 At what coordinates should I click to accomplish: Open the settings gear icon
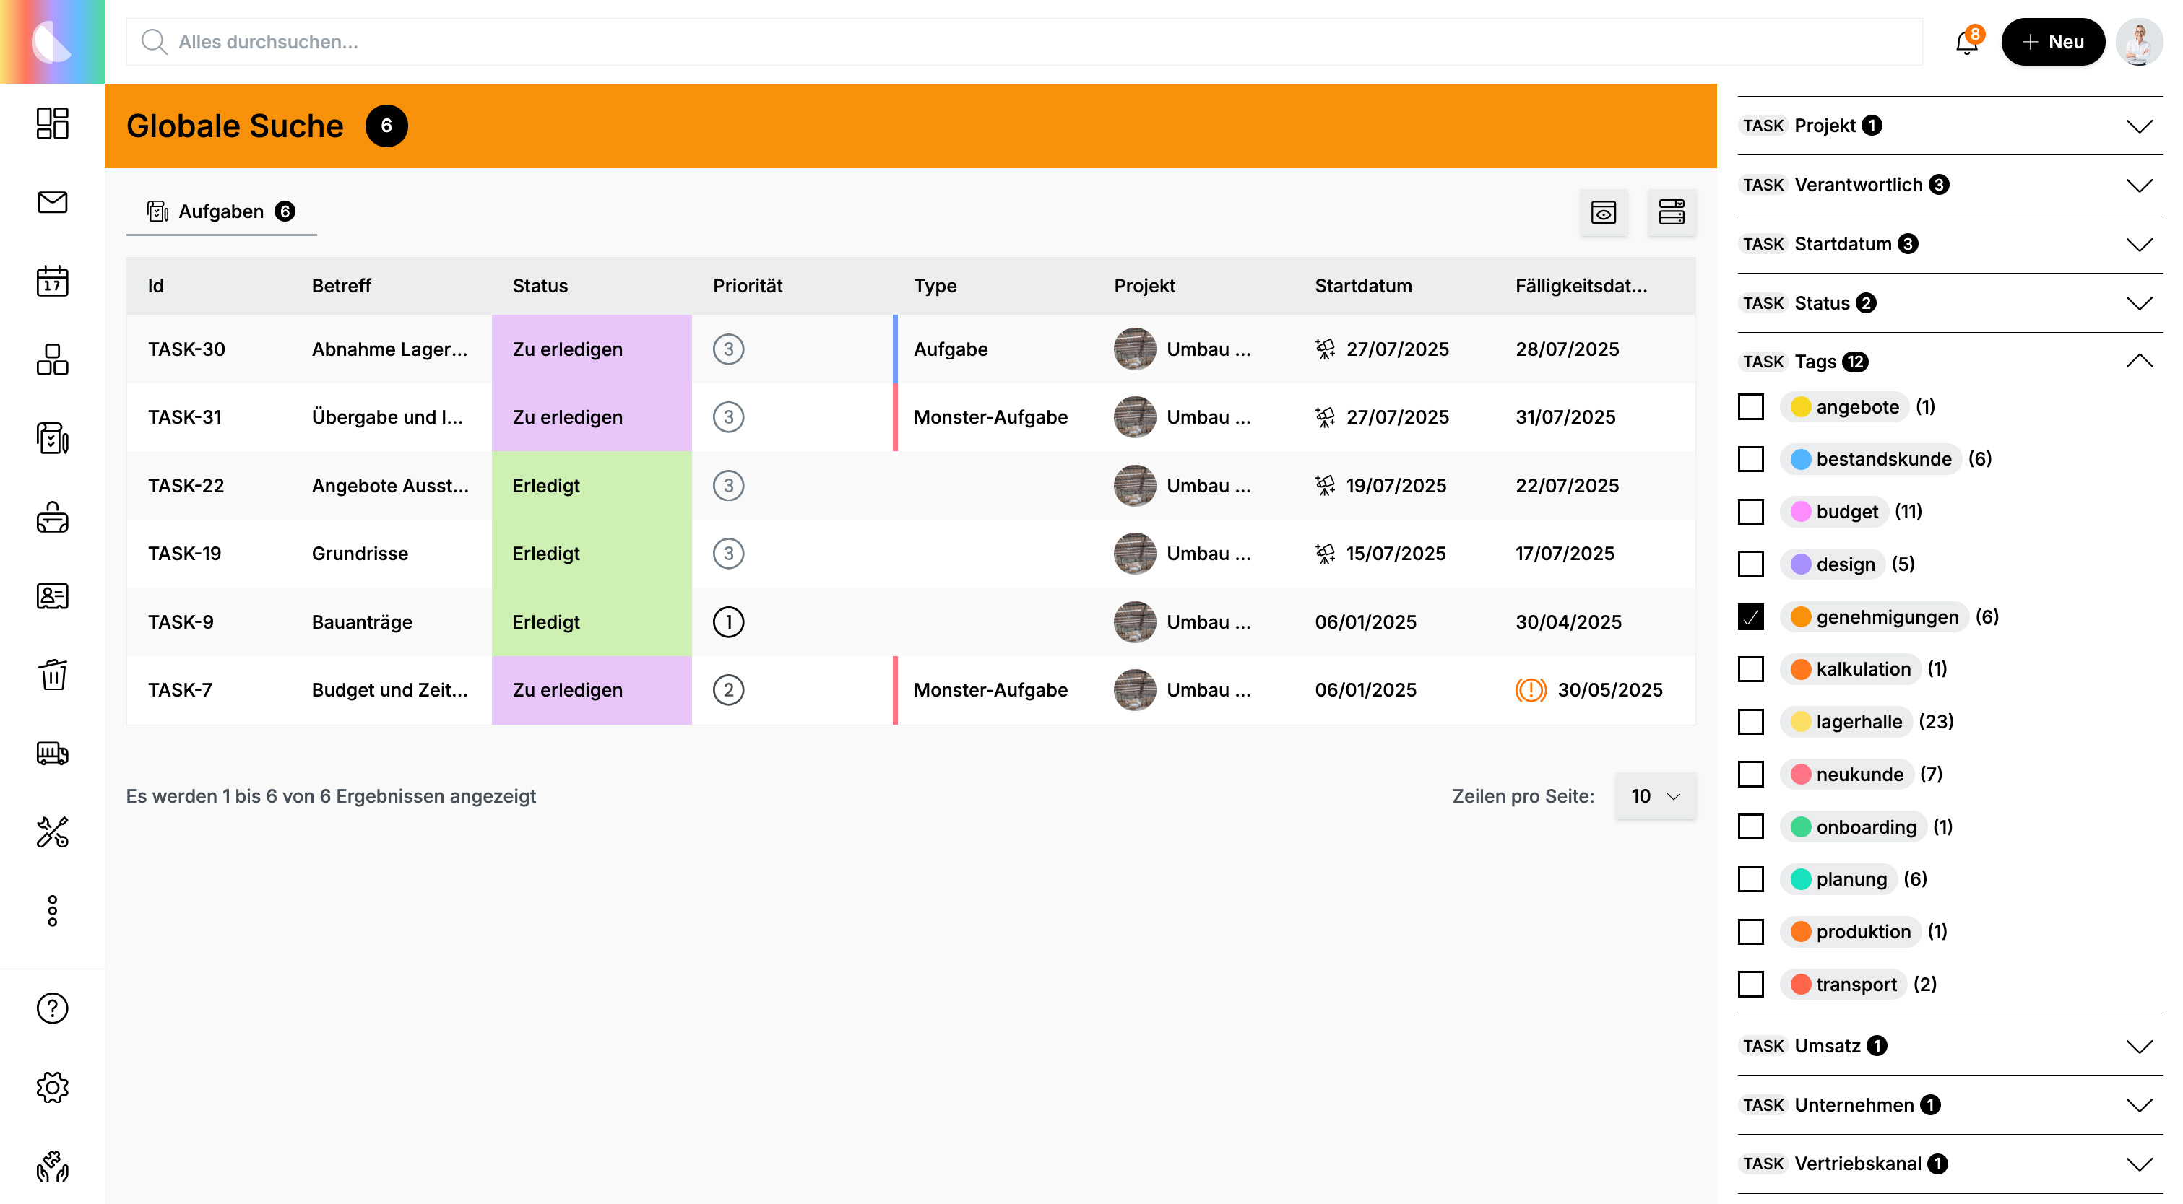[53, 1087]
